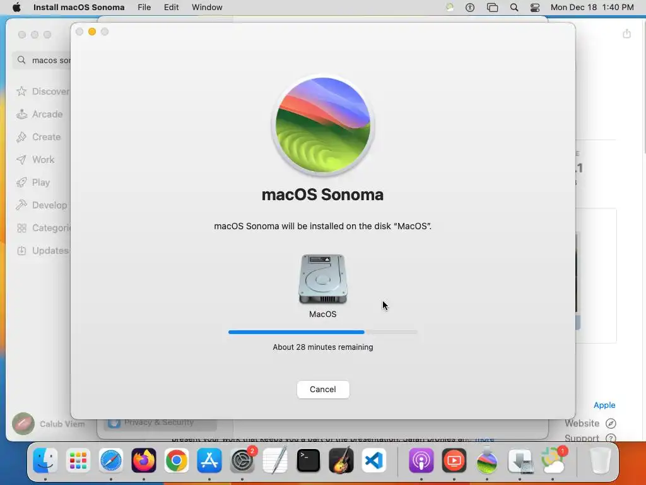646x485 pixels.
Task: Click the Stage Manager icon in menu bar
Action: (492, 7)
